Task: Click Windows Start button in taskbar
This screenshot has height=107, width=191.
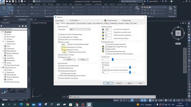Action: pyautogui.click(x=3, y=104)
